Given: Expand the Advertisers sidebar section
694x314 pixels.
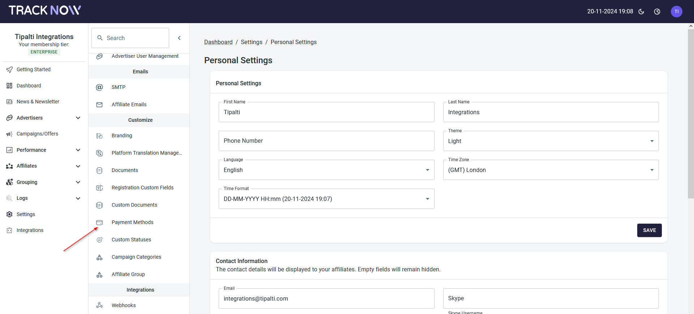Looking at the screenshot, I should tap(78, 118).
